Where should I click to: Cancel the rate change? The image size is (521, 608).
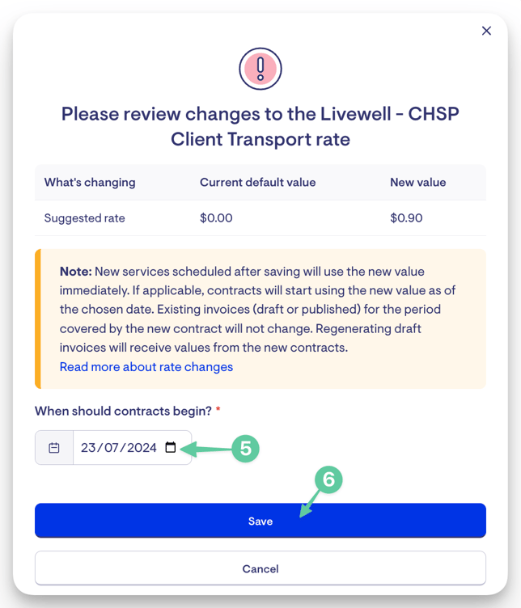pyautogui.click(x=260, y=568)
